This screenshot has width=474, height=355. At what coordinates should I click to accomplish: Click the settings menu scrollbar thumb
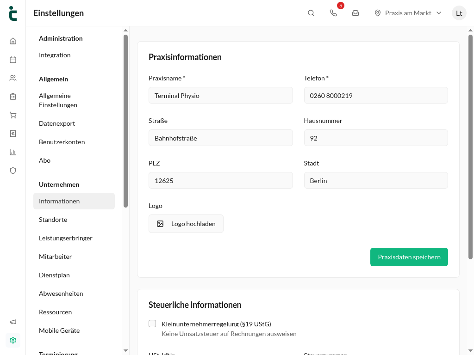coord(126,121)
